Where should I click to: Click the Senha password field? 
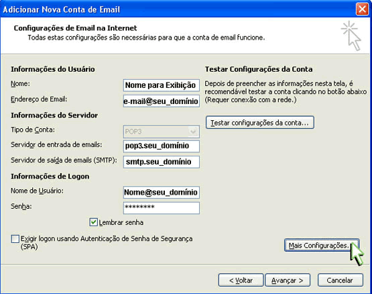pos(161,208)
